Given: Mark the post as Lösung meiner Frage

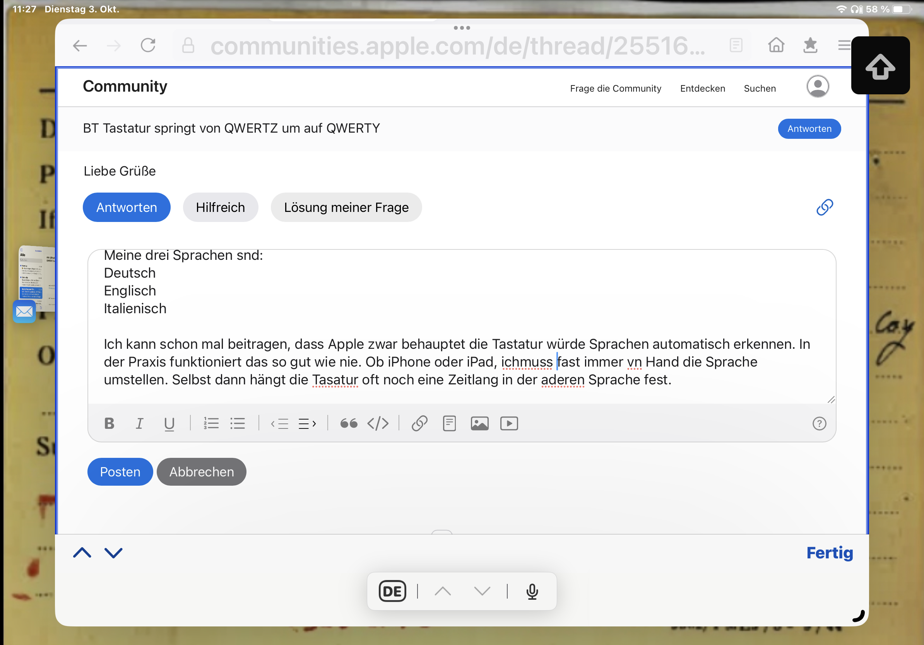Looking at the screenshot, I should [x=346, y=208].
